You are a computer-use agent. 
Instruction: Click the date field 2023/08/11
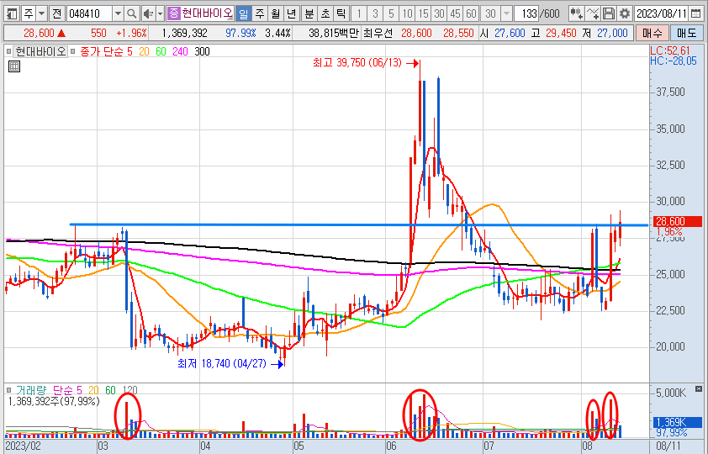(662, 13)
